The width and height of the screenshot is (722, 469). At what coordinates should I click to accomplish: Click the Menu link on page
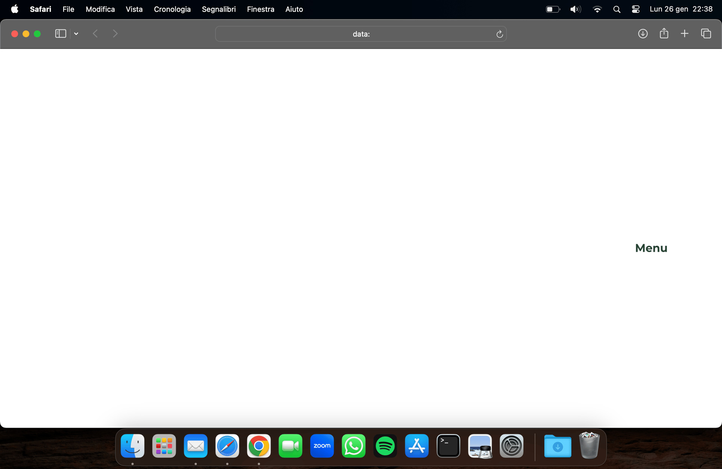(x=651, y=248)
